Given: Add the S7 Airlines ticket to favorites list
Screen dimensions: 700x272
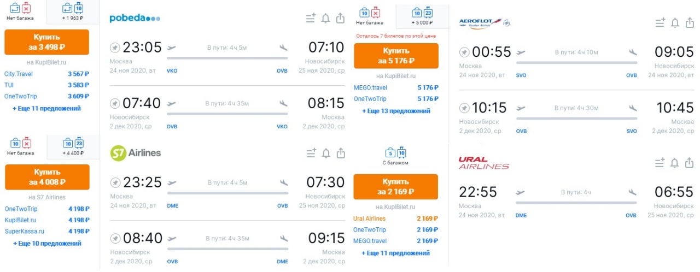Looking at the screenshot, I should pos(311,153).
